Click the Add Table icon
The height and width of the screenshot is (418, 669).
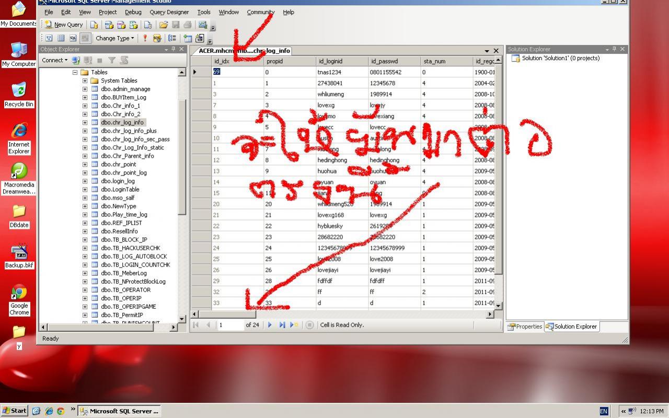[x=187, y=38]
